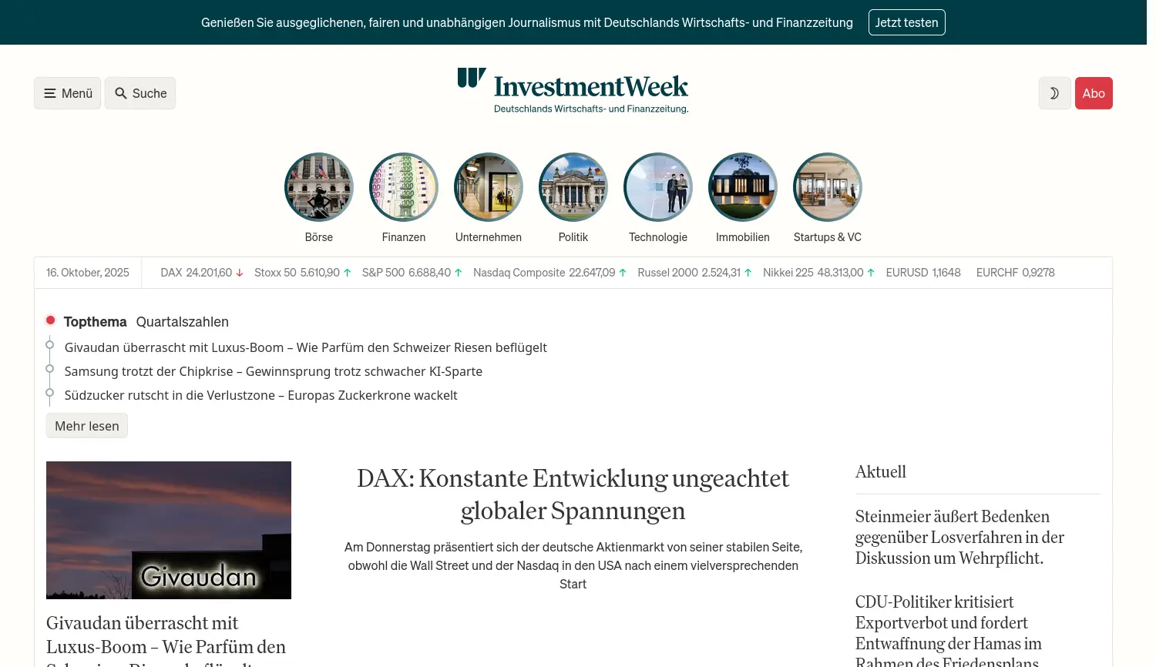Open the DAX Konstante Entwicklung article
The width and height of the screenshot is (1156, 667).
tap(573, 494)
